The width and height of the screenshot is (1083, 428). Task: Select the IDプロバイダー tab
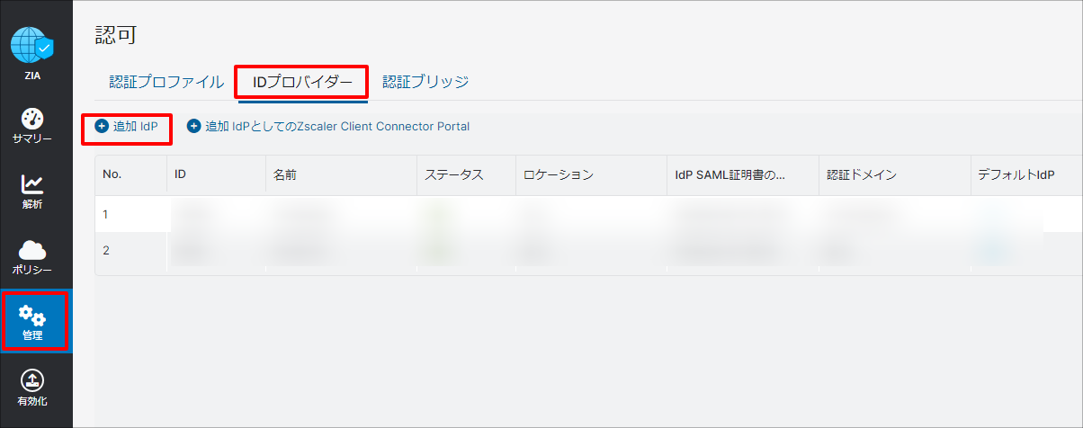(x=302, y=82)
